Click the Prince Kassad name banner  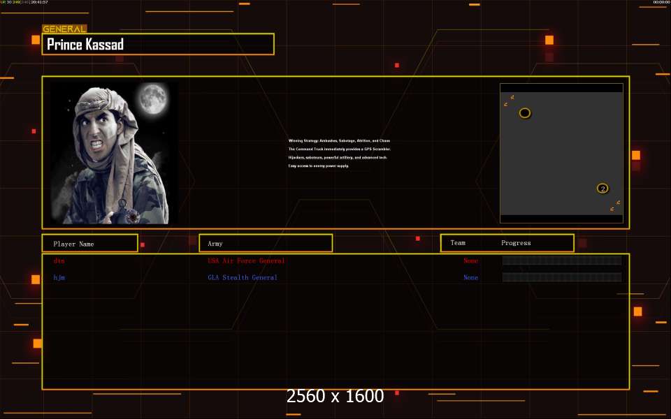coord(158,45)
